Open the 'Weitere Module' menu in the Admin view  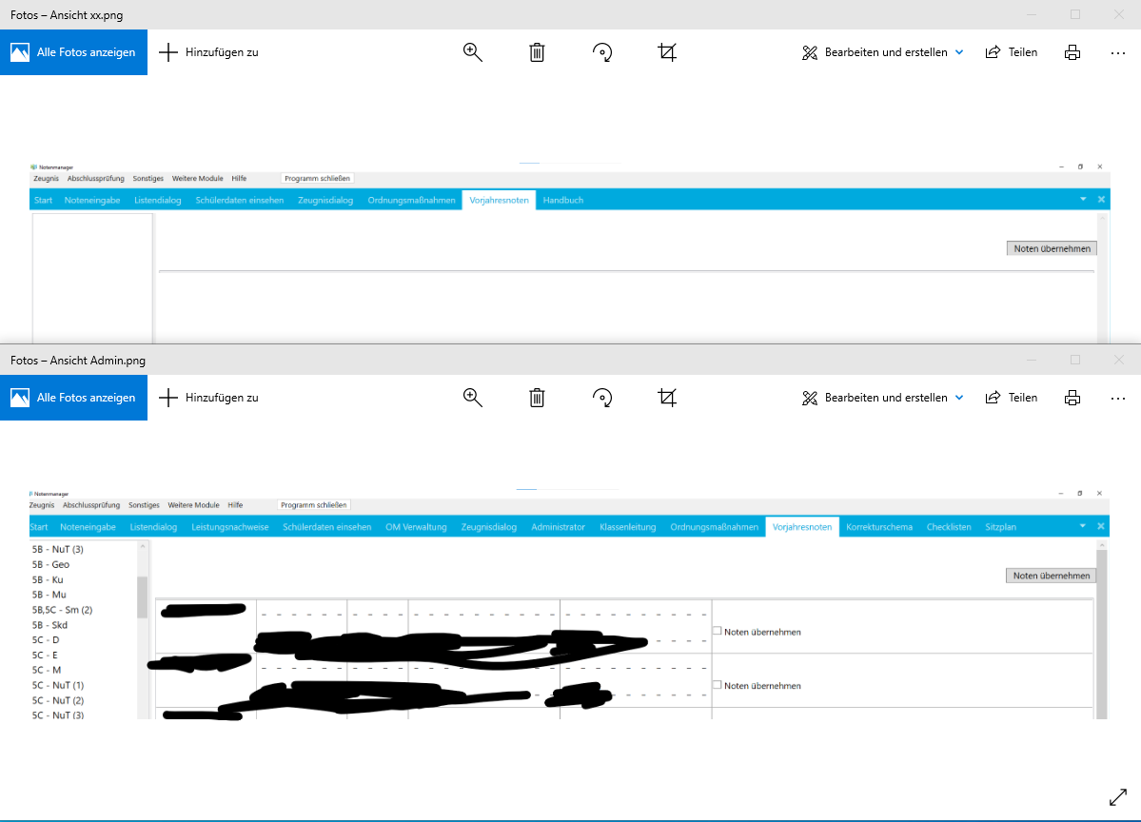click(x=193, y=505)
